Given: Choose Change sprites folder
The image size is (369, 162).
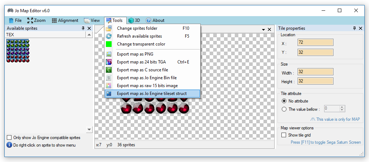Looking at the screenshot, I should tap(152, 28).
